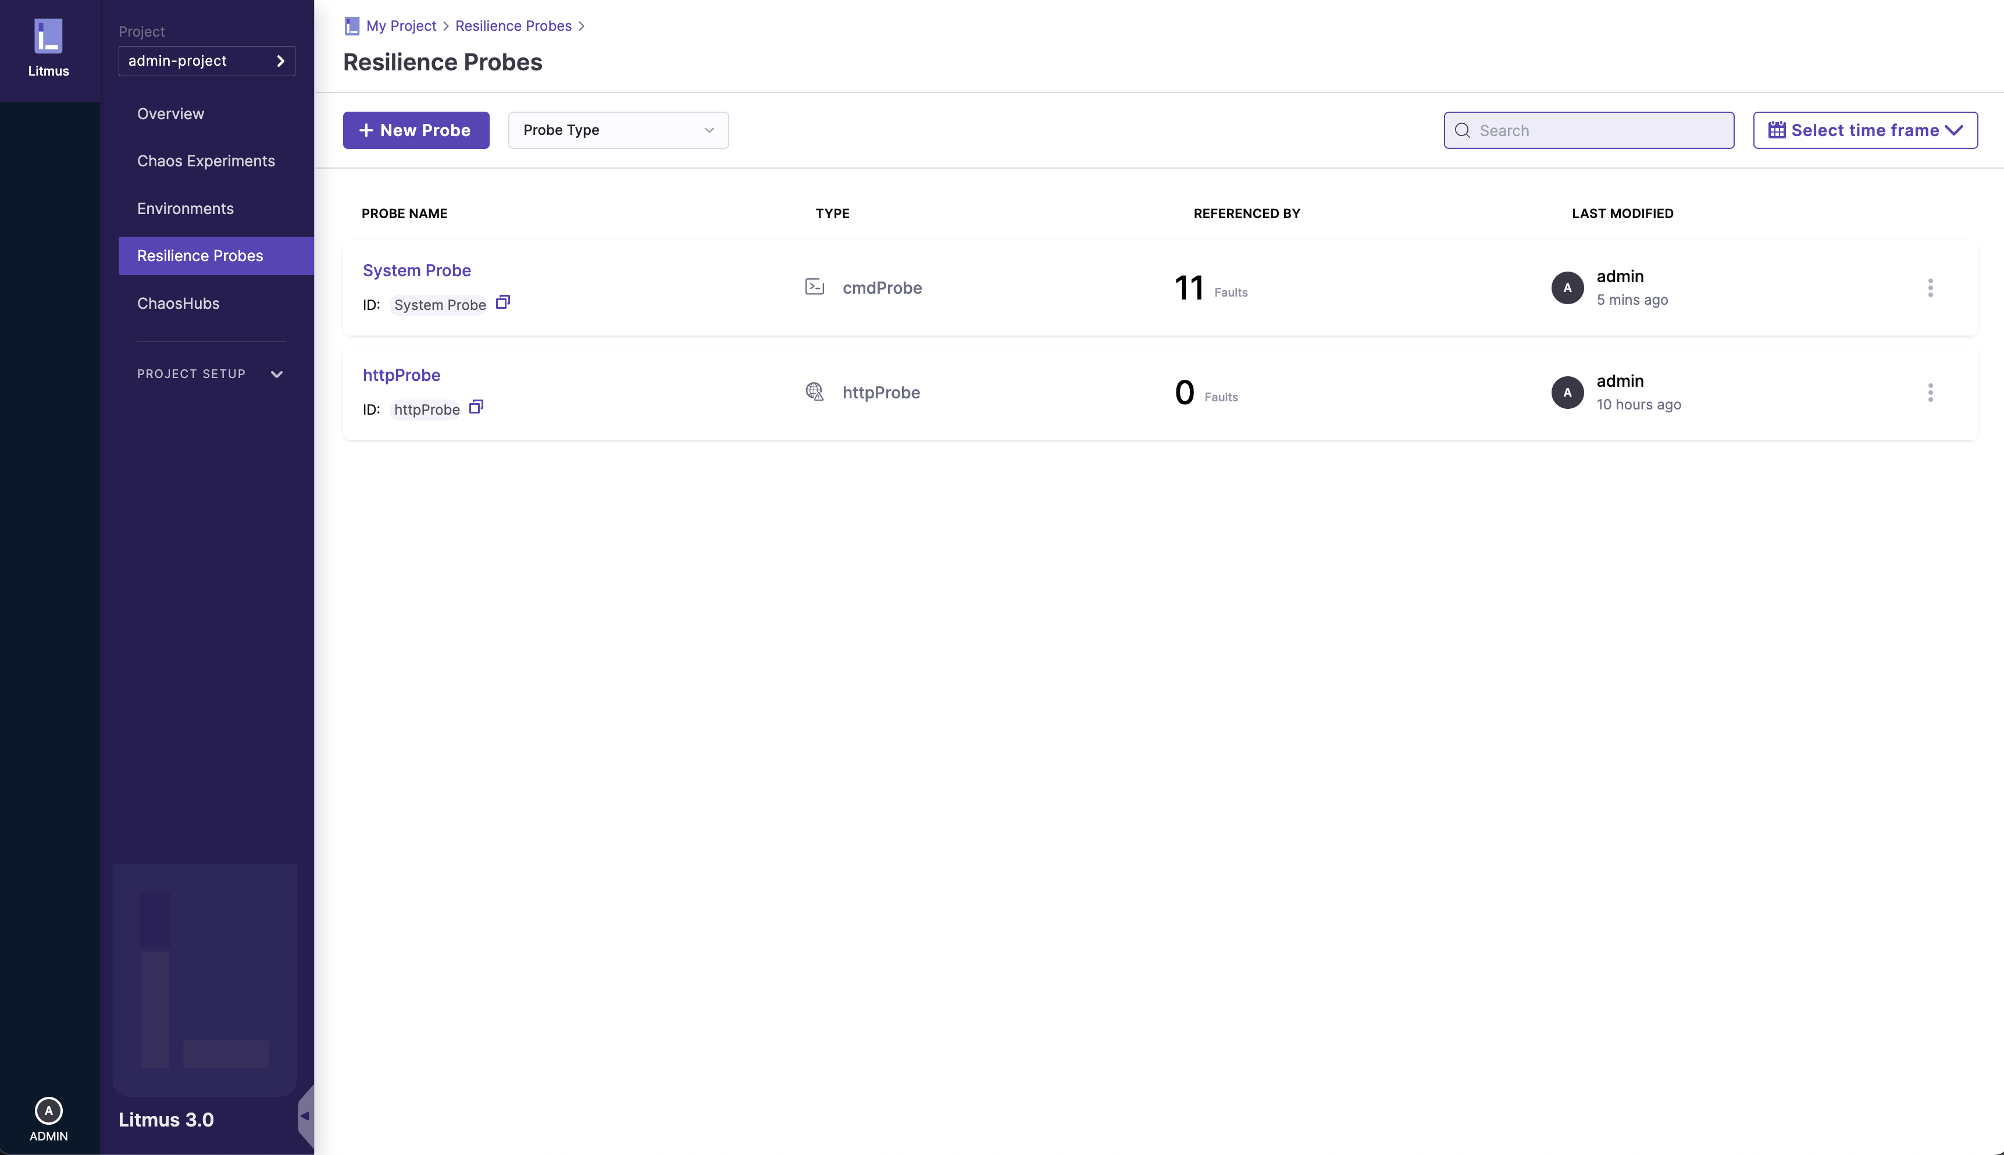Open the Overview page
Image resolution: width=2004 pixels, height=1155 pixels.
click(x=170, y=113)
